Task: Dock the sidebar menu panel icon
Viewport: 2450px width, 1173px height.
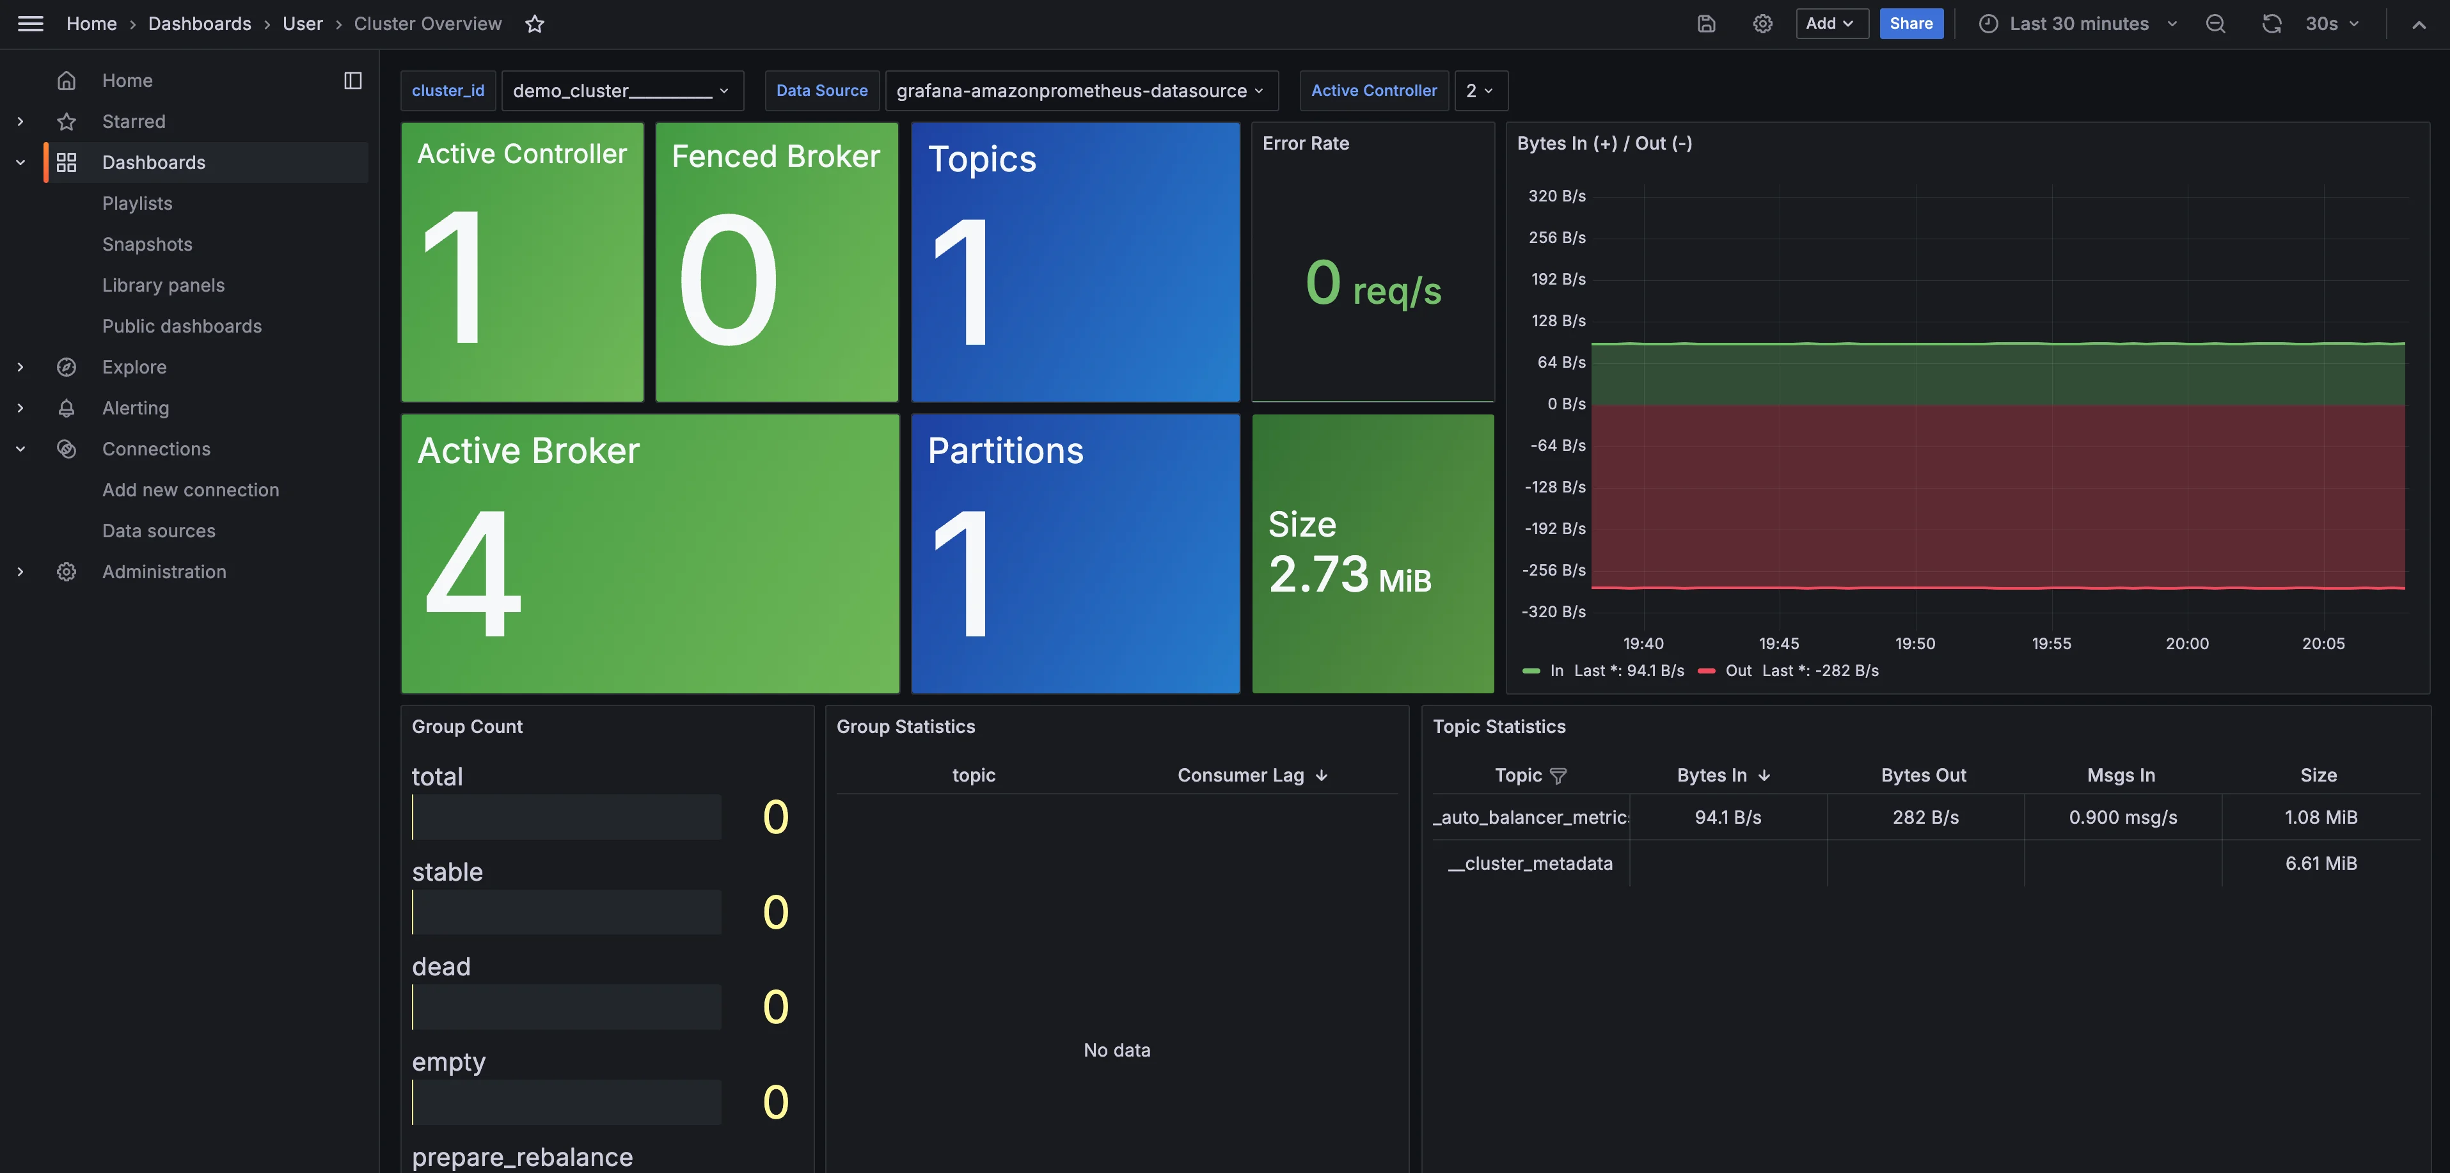Action: point(353,81)
